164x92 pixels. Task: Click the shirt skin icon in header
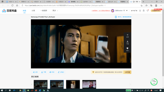click(x=148, y=10)
